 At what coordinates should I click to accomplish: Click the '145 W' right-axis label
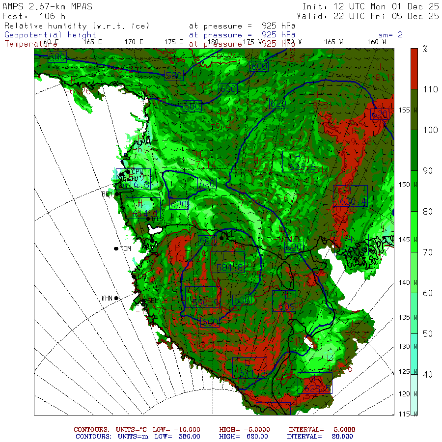tap(408, 240)
